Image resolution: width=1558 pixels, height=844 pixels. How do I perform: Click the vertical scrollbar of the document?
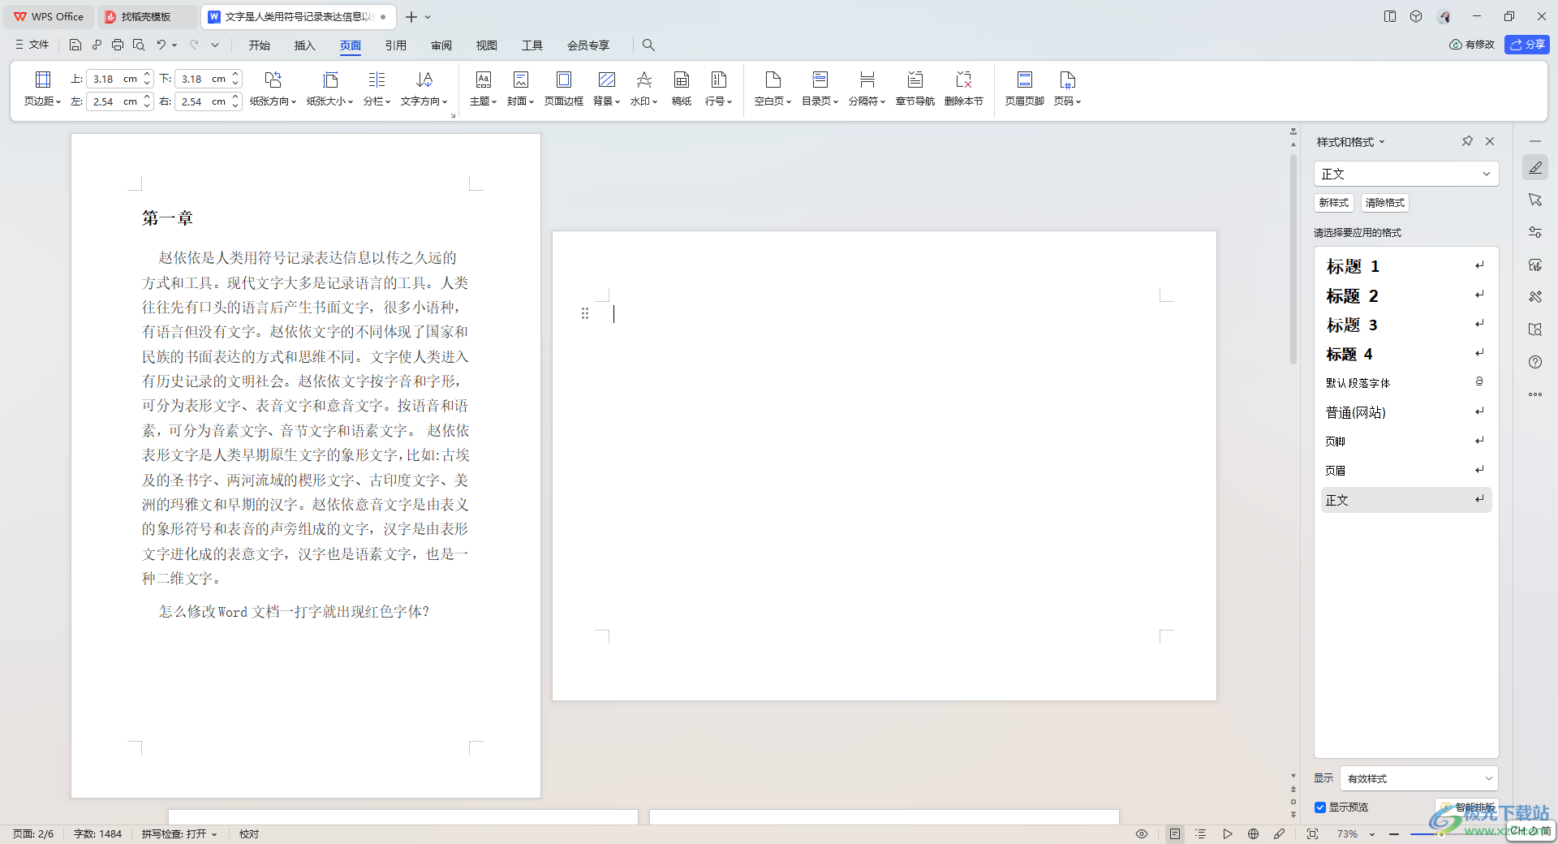[1293, 260]
